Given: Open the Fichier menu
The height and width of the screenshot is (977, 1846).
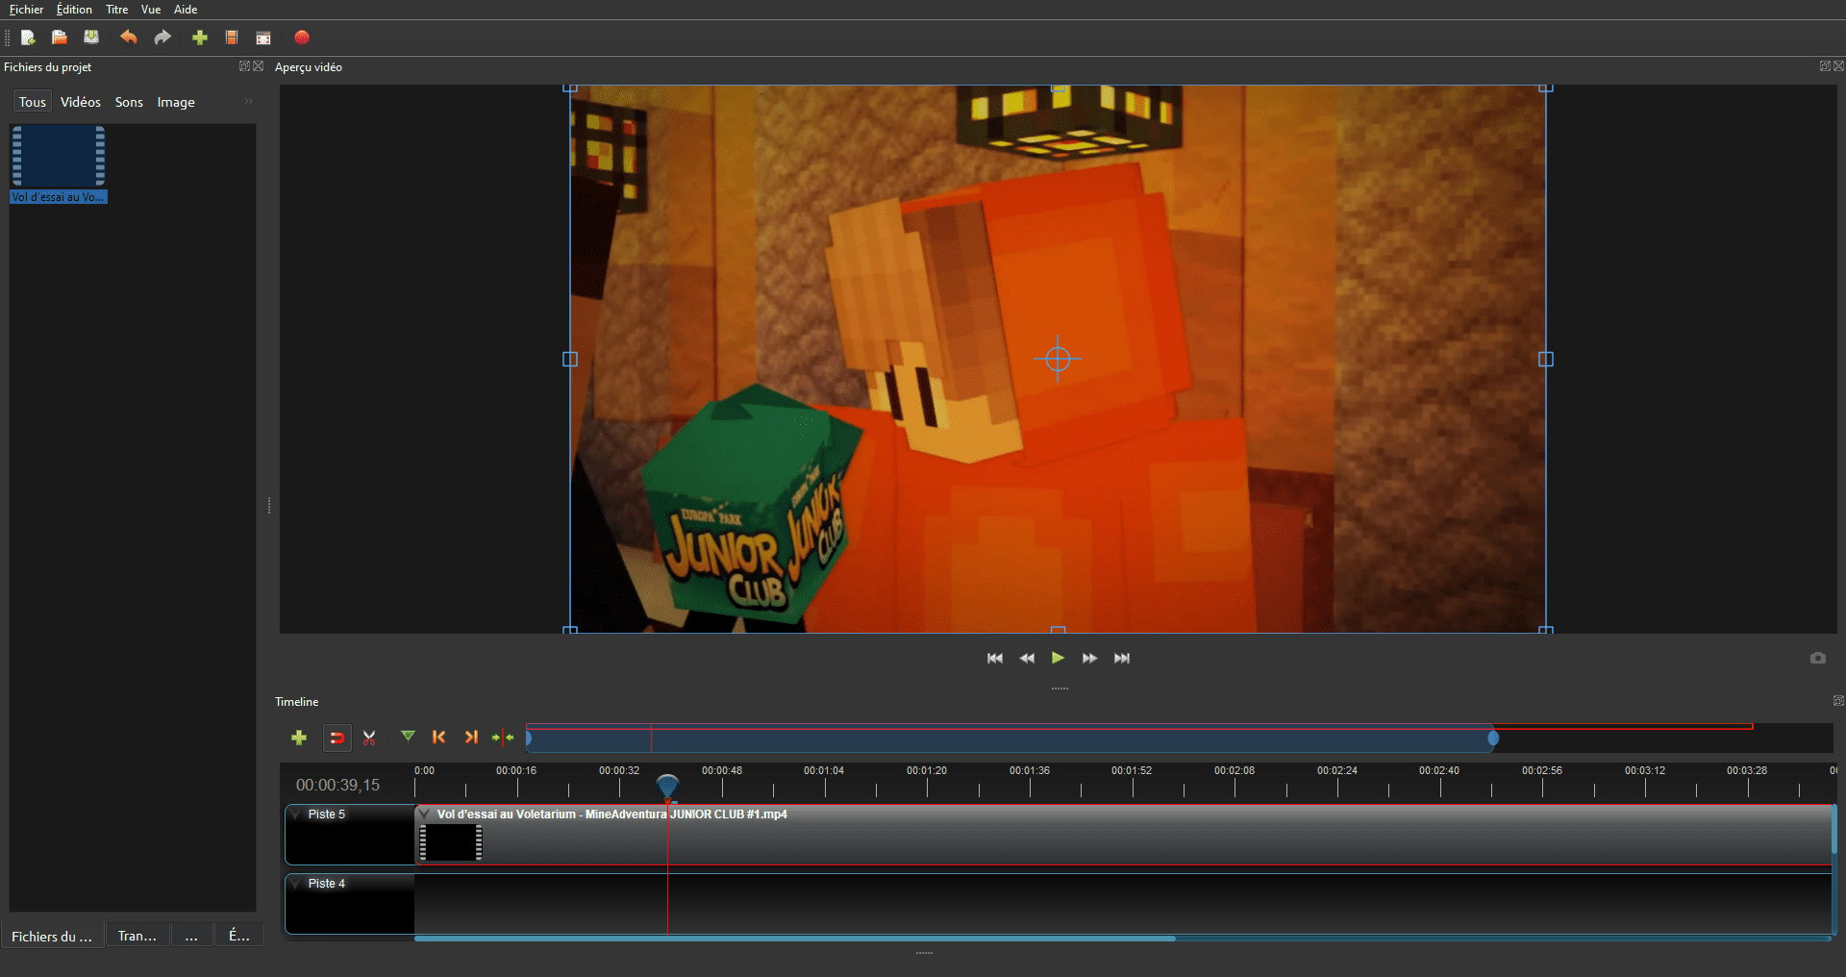Looking at the screenshot, I should 27,10.
